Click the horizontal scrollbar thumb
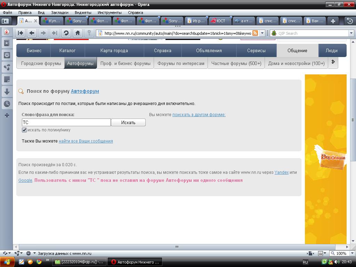 click(x=177, y=247)
